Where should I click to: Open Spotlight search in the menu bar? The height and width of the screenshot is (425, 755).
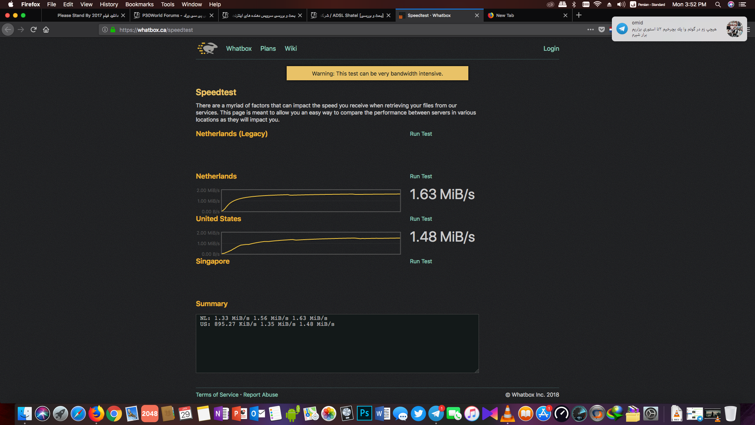(718, 4)
